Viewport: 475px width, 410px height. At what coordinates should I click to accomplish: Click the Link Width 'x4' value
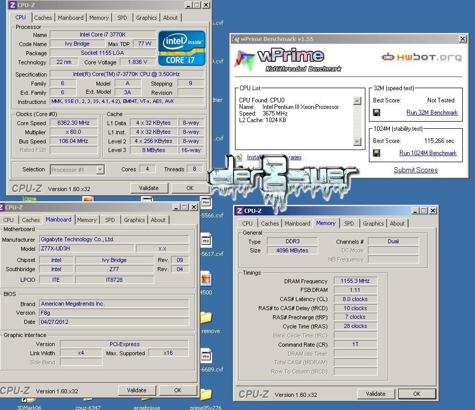81,353
